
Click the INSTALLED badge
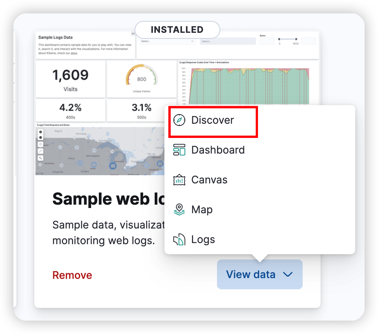177,30
